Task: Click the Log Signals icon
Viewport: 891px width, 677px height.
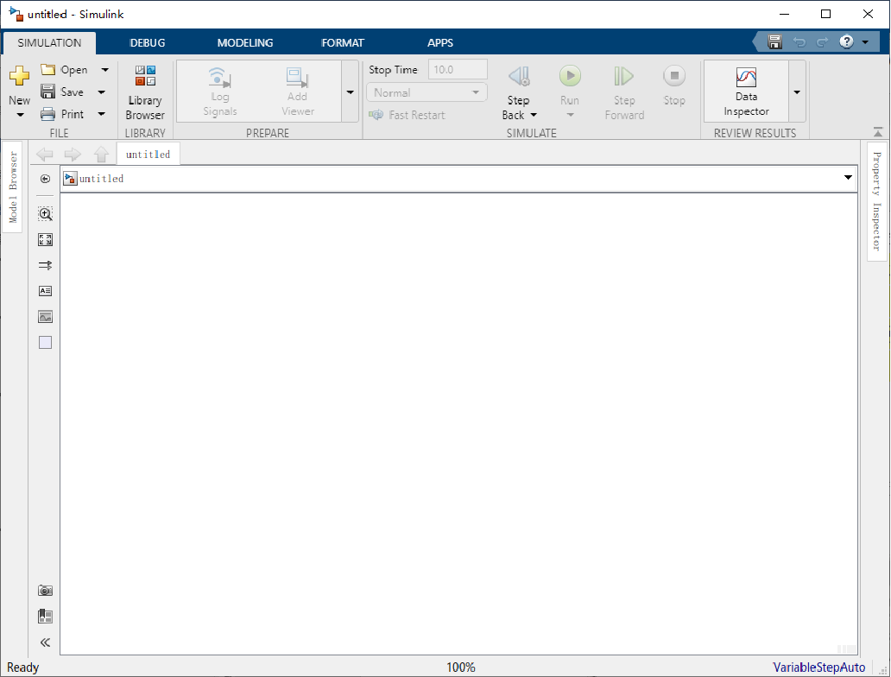Action: click(220, 77)
